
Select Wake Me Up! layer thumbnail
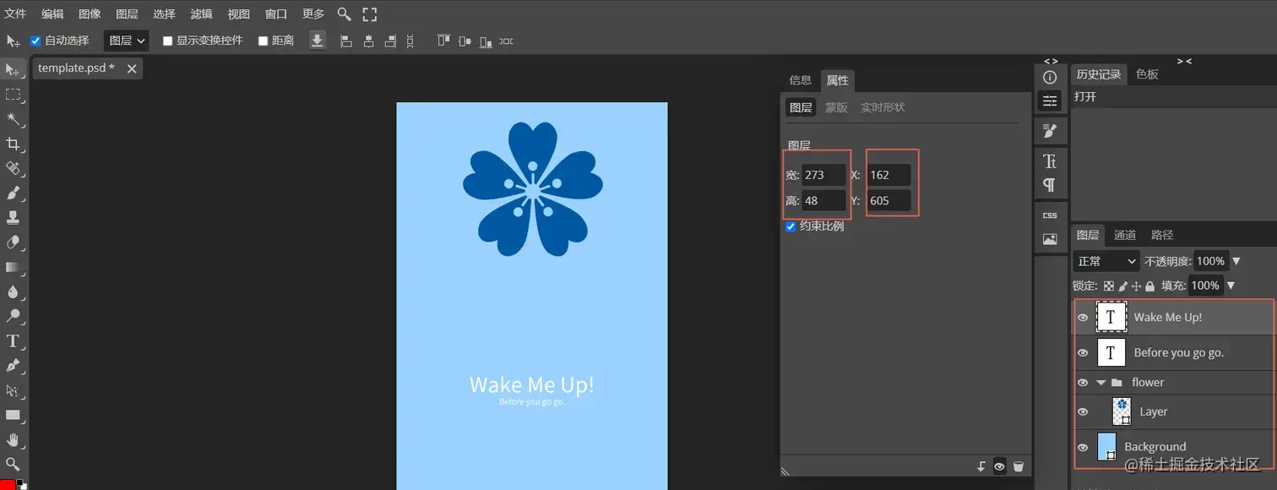(1111, 318)
